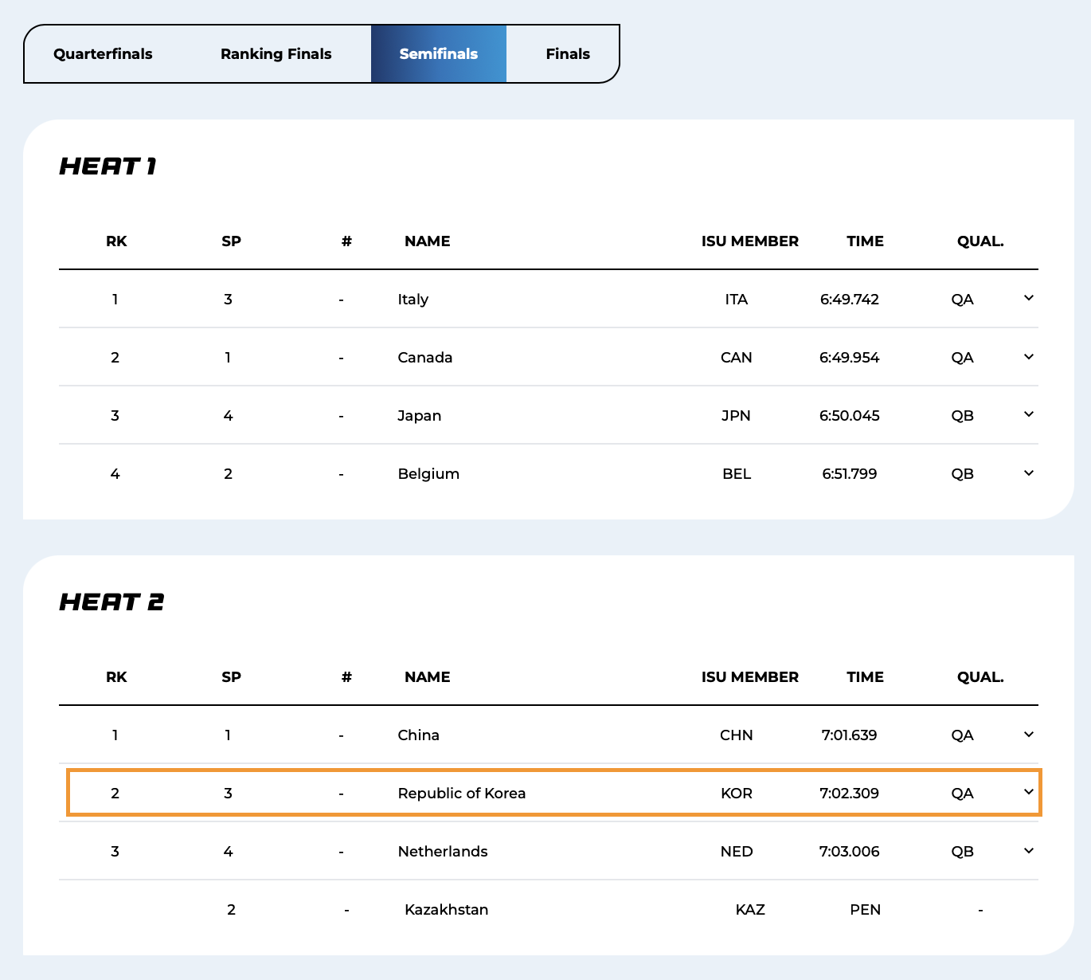Expand Japan row chevron in Heat 1

[1028, 414]
